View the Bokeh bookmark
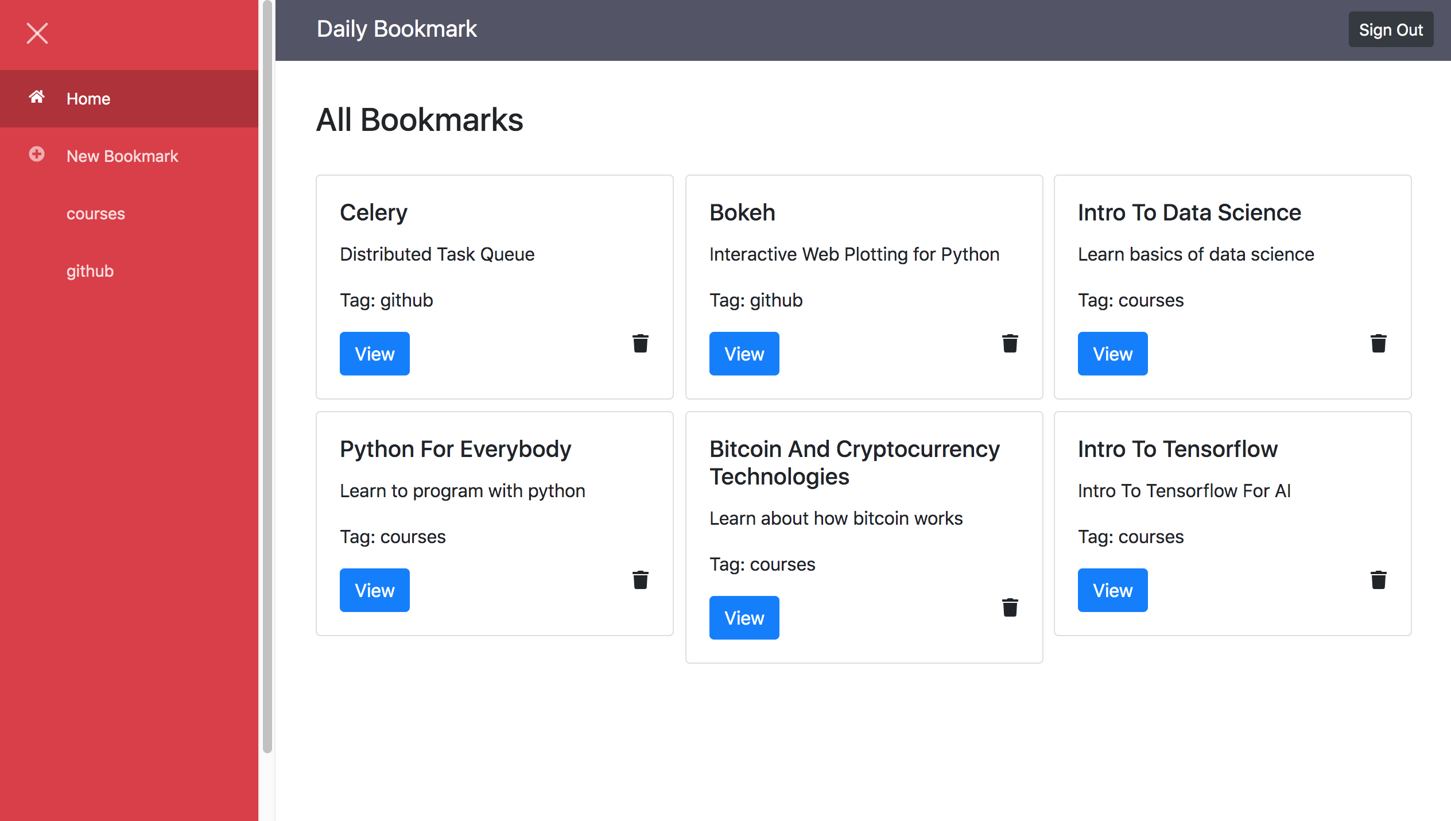The height and width of the screenshot is (821, 1451). [744, 354]
